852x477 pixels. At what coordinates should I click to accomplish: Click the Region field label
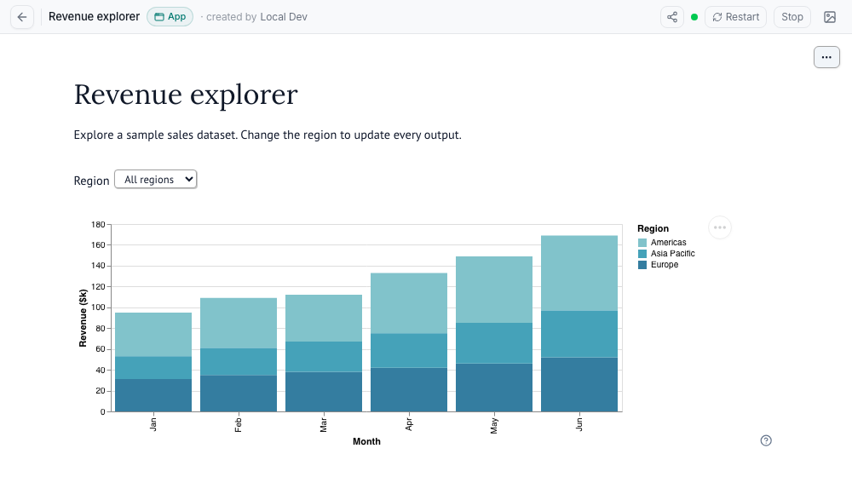click(91, 181)
